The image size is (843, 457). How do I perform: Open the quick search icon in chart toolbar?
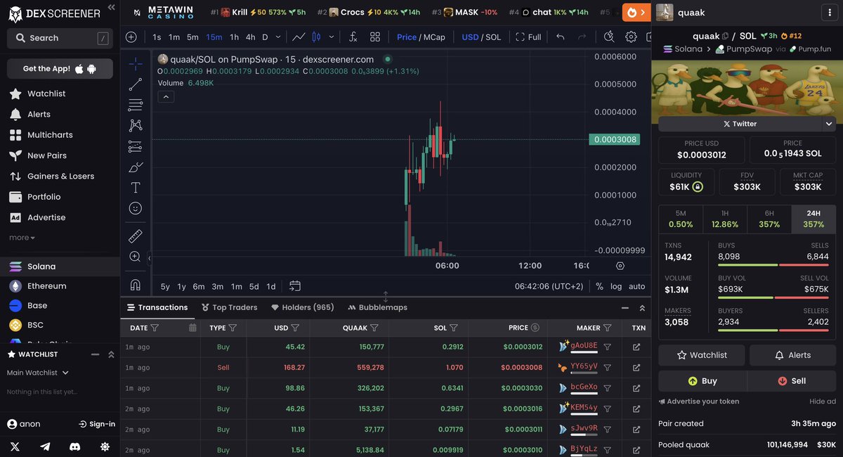pos(609,37)
